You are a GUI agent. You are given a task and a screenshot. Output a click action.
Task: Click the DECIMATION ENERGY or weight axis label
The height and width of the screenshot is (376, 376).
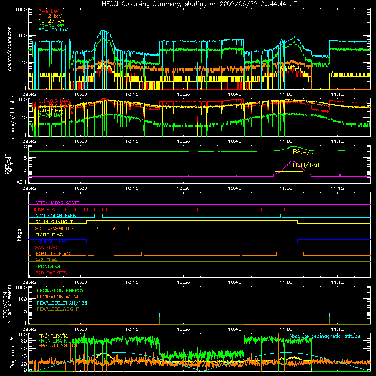pyautogui.click(x=7, y=305)
